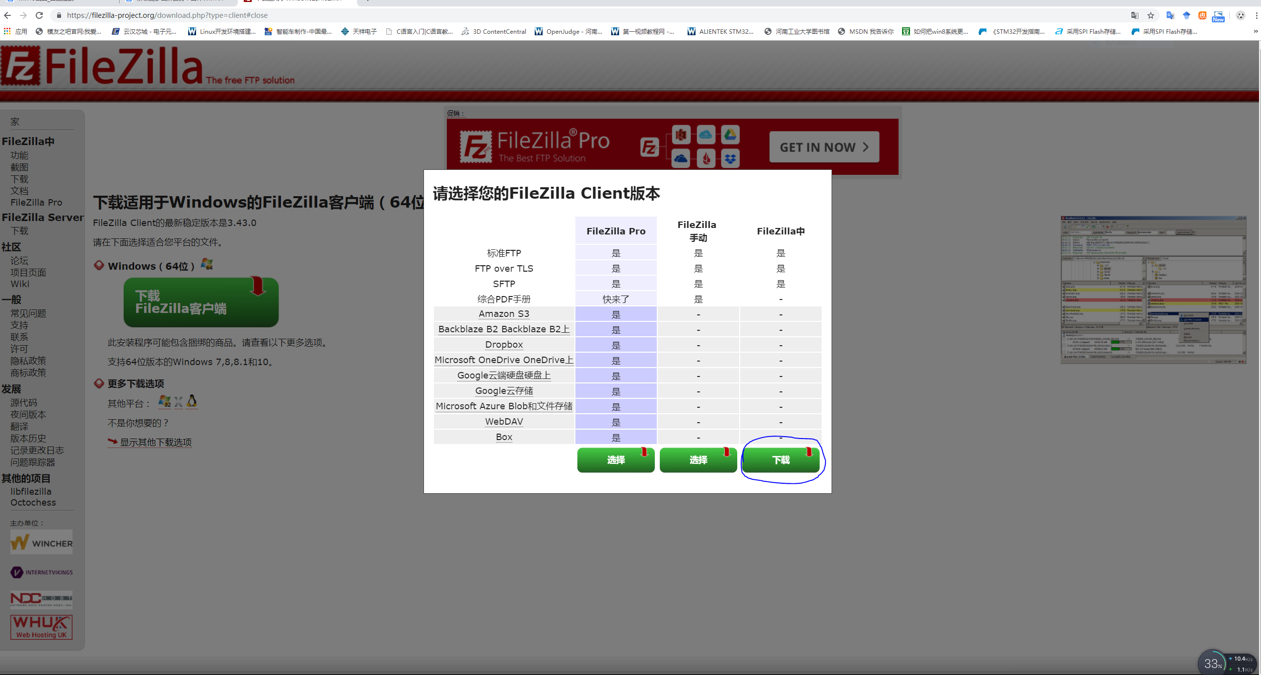The height and width of the screenshot is (675, 1261).
Task: Reload the page with refresh icon
Action: (39, 15)
